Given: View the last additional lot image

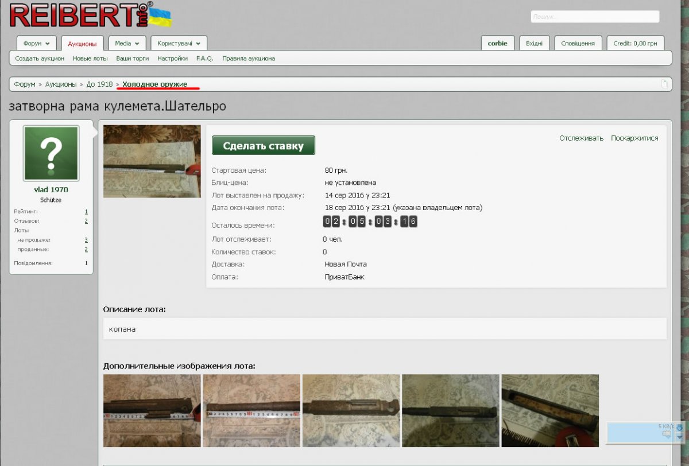Looking at the screenshot, I should point(549,410).
